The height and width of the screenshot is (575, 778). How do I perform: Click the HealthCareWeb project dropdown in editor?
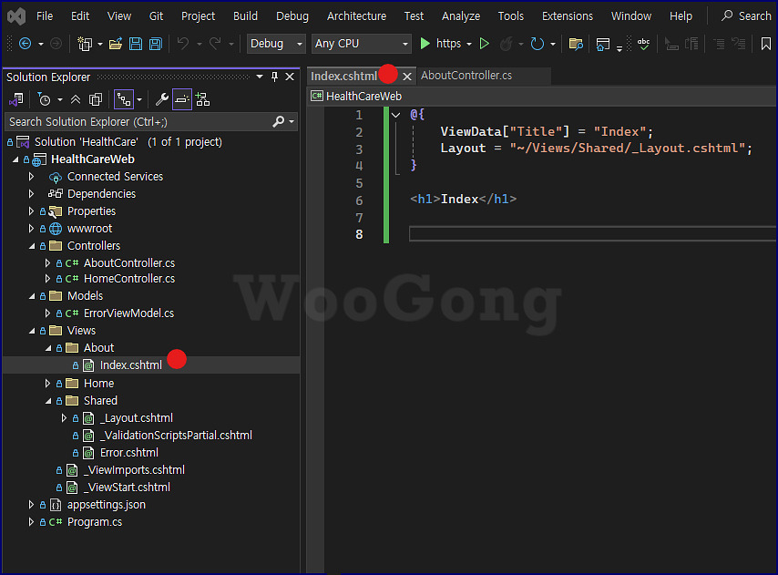pos(542,97)
